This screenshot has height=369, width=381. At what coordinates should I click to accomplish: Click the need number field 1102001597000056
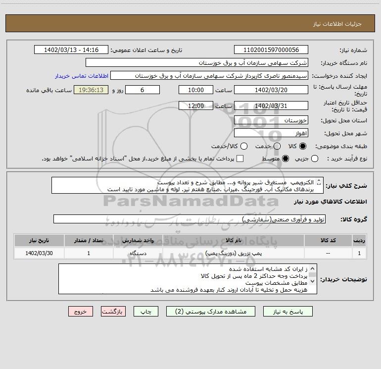pos(271,50)
